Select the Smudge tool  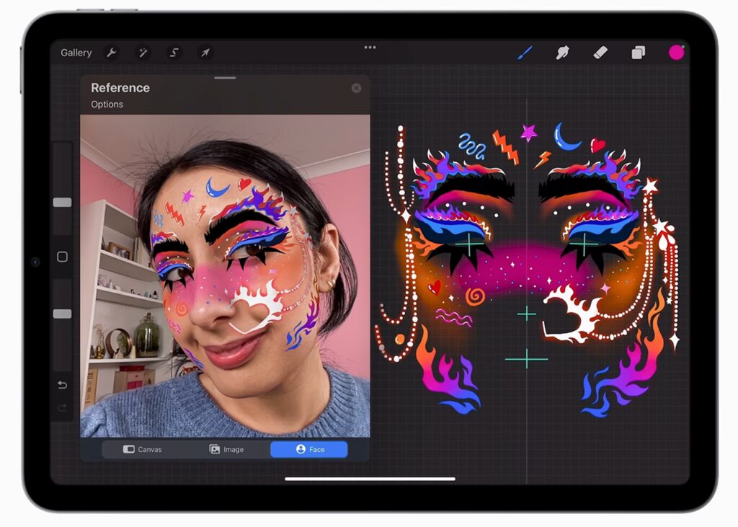[563, 53]
